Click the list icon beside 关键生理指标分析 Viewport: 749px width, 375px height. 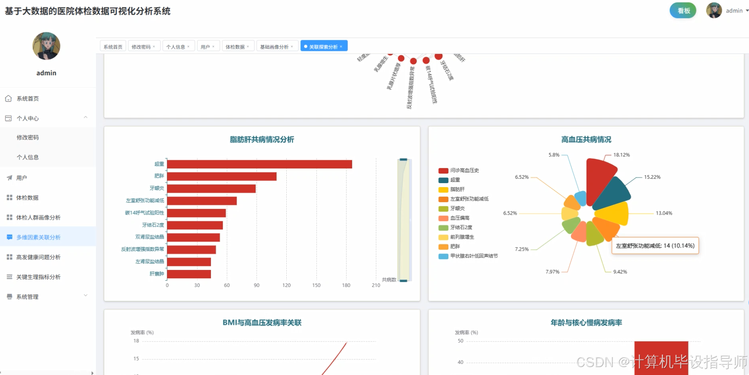coord(9,277)
